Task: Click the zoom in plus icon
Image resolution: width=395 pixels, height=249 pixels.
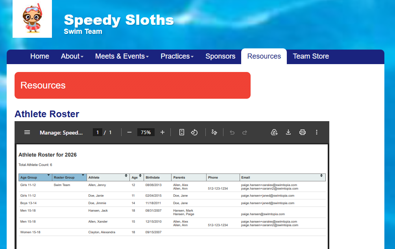Action: click(162, 133)
